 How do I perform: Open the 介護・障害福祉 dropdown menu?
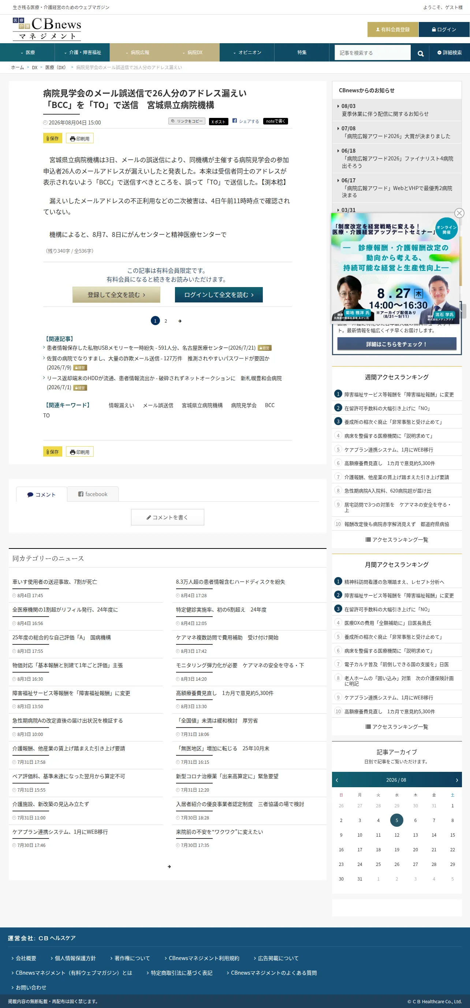tap(82, 52)
